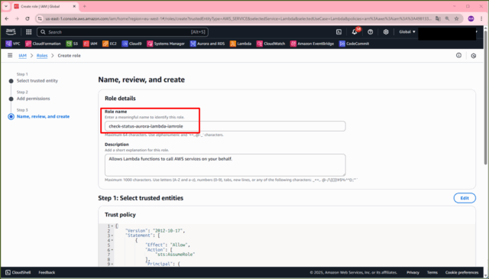
Task: Reload the browser page
Action: coord(28,18)
